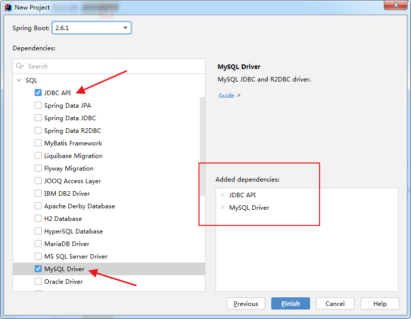Select Flyway Migration checkbox

click(38, 168)
